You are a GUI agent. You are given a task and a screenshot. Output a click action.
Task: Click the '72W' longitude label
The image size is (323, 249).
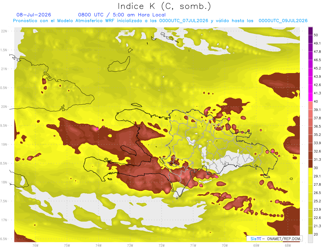tap(161, 246)
